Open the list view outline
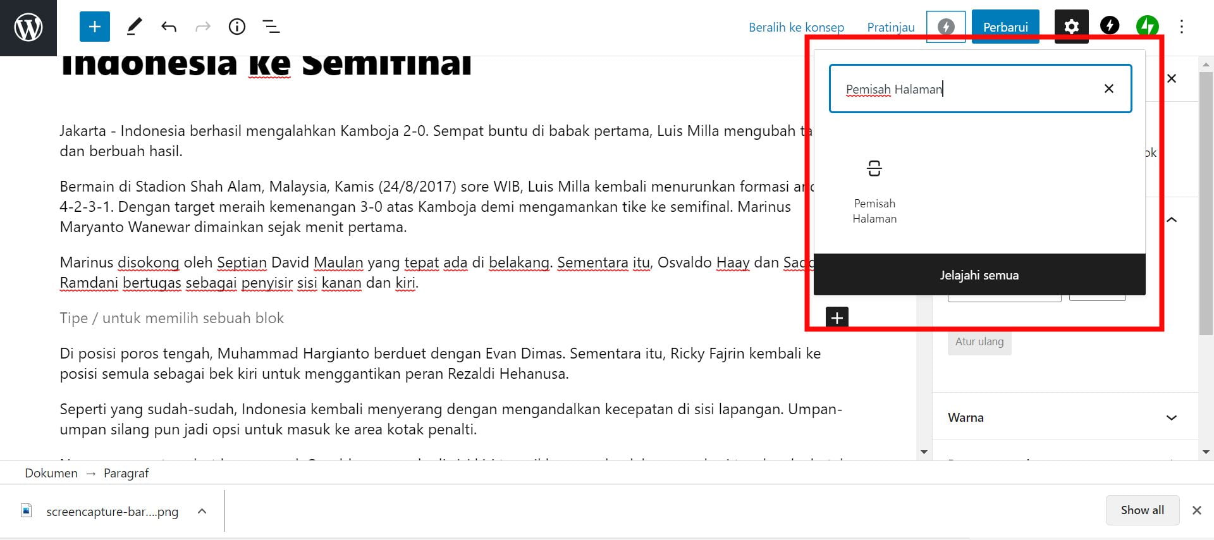This screenshot has width=1214, height=540. 271,27
